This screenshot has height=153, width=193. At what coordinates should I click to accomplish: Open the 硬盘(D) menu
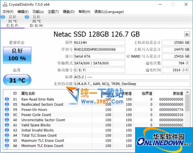69,12
